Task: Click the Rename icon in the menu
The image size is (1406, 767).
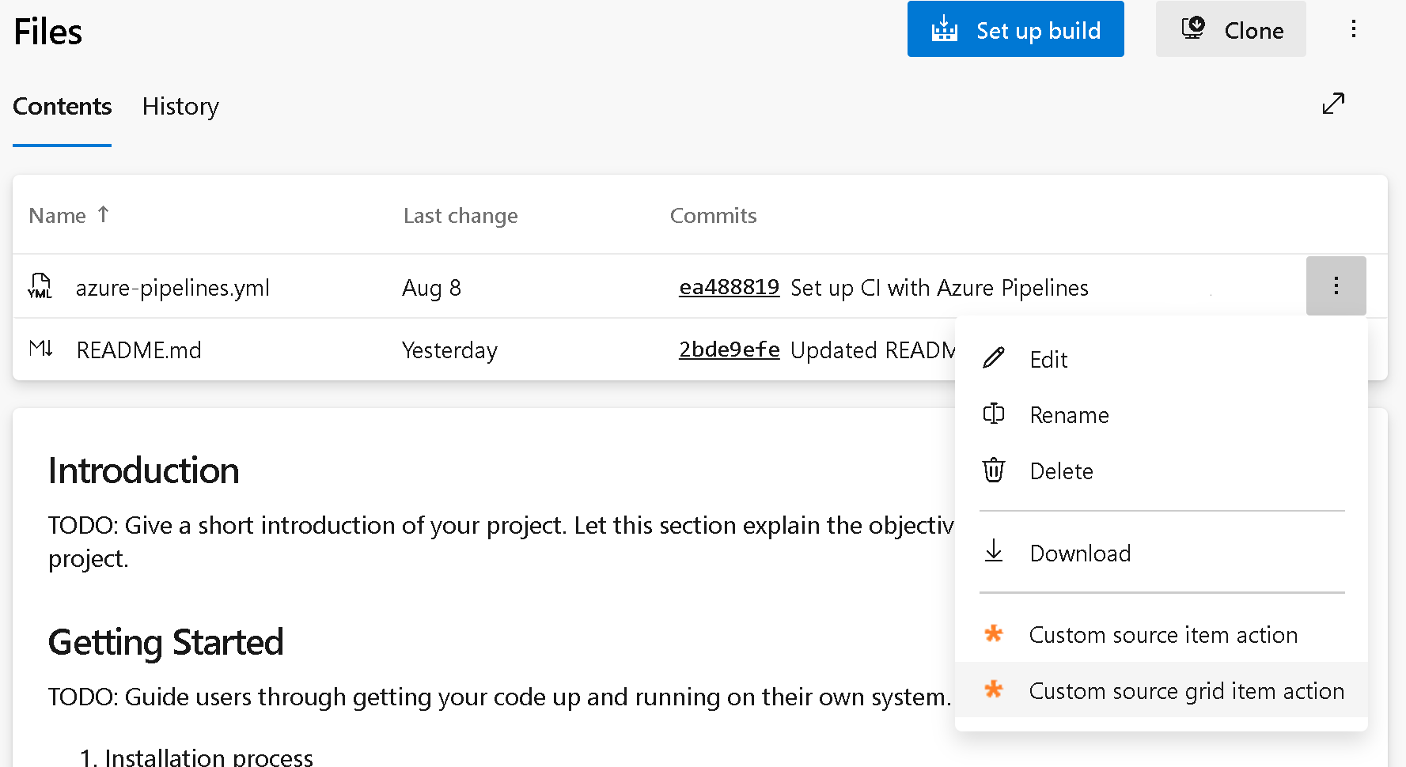Action: (994, 414)
